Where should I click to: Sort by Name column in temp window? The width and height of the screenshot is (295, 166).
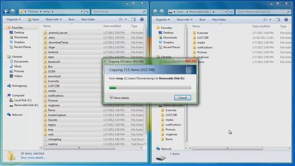[47, 26]
